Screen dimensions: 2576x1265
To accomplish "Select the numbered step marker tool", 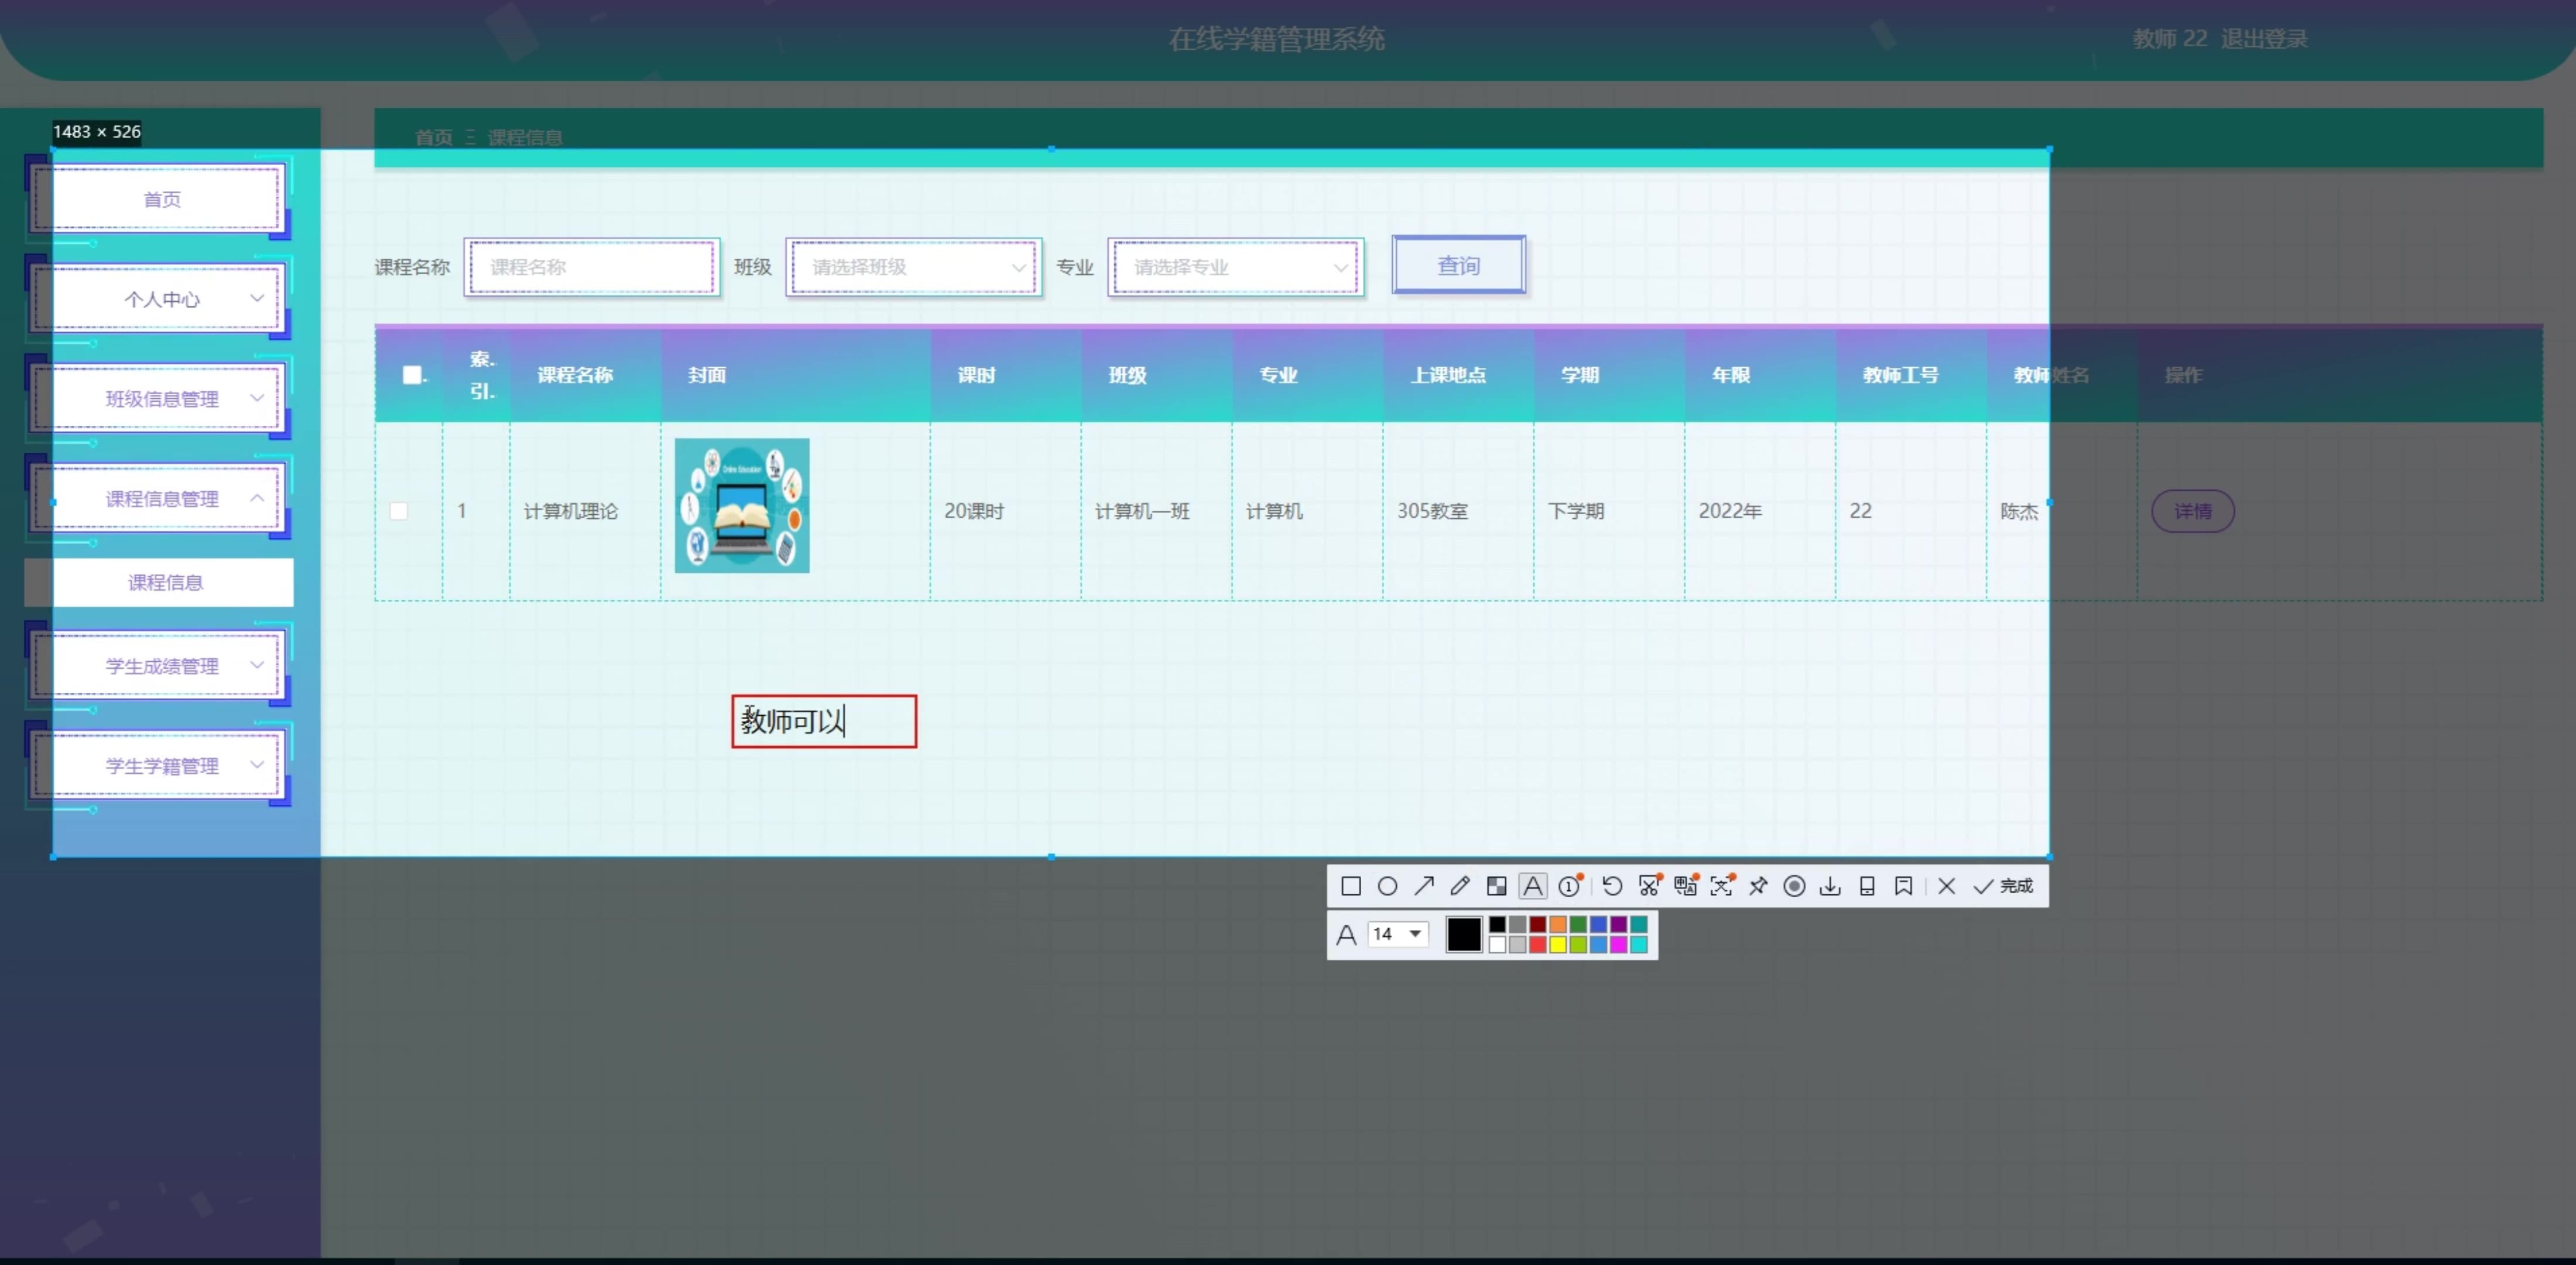I will click(1570, 886).
